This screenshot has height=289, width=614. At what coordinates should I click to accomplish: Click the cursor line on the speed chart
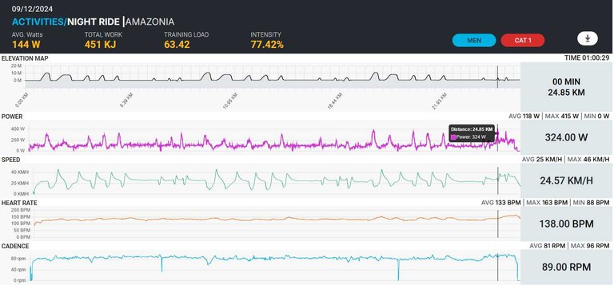498,180
